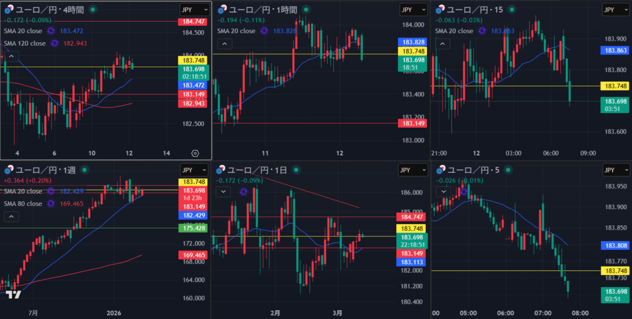Click the purple indicator icon in daily chart
Screen dimensions: 632x319
pos(243,192)
